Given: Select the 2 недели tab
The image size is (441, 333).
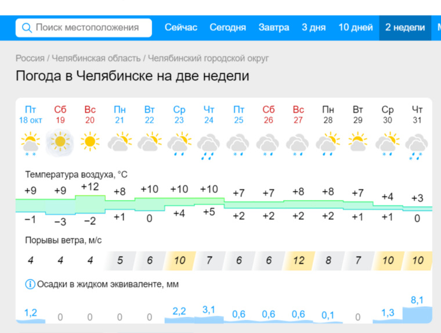Looking at the screenshot, I should click(x=405, y=28).
